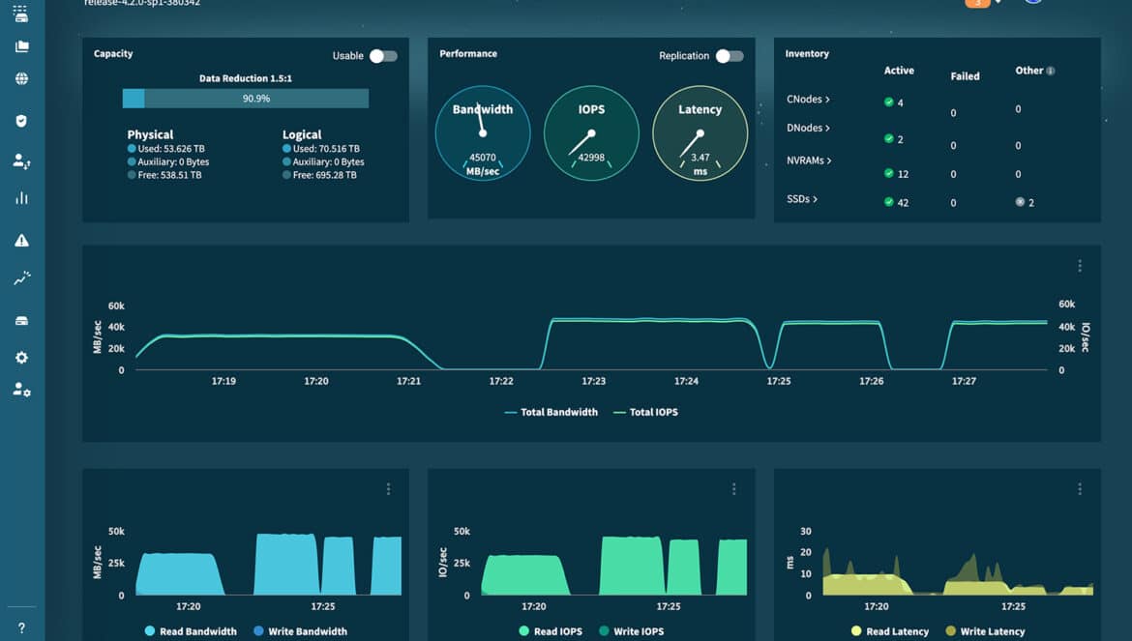Toggle Write IOPS legend entry
The width and height of the screenshot is (1132, 641).
[x=632, y=631]
